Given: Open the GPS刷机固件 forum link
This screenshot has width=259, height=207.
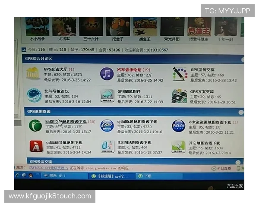Looking at the screenshot, I should point(129,91).
